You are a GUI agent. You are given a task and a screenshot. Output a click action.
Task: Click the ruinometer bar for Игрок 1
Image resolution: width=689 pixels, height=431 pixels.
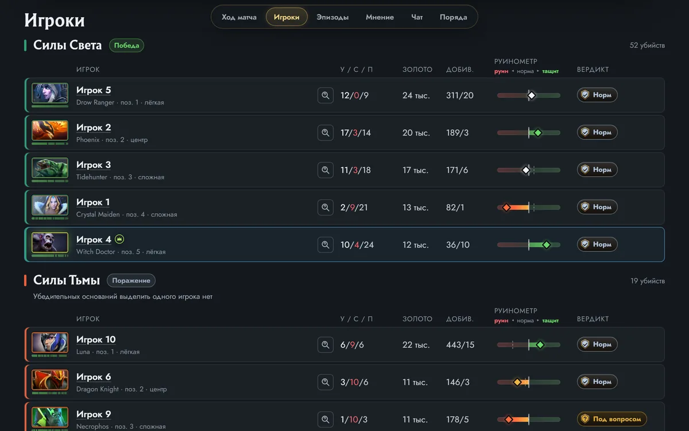529,207
